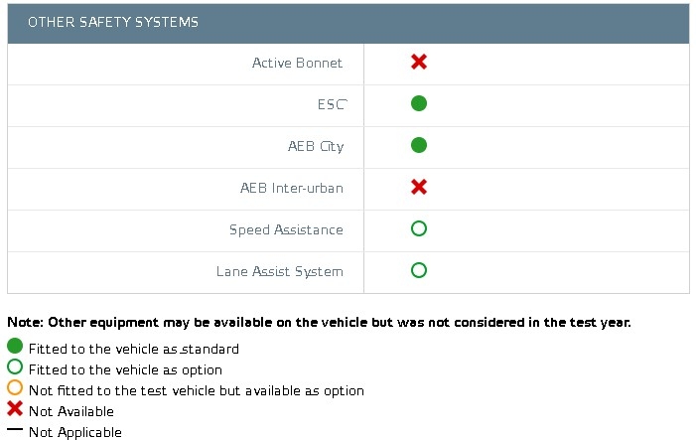Click the legend's red X Not Available icon

tap(15, 408)
